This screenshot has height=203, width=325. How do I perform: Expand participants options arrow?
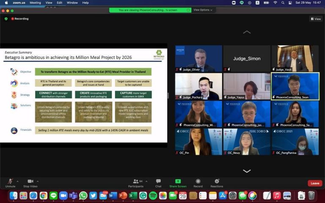146,181
